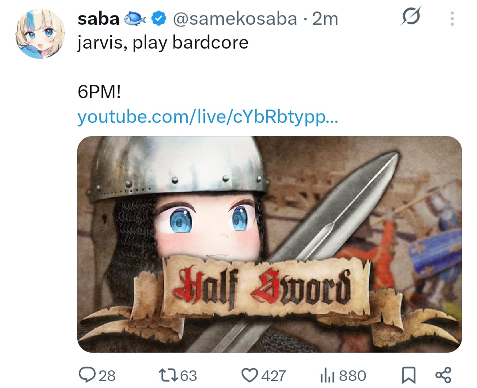477x388 pixels.
Task: Toggle the bookmark icon
Action: click(x=409, y=376)
